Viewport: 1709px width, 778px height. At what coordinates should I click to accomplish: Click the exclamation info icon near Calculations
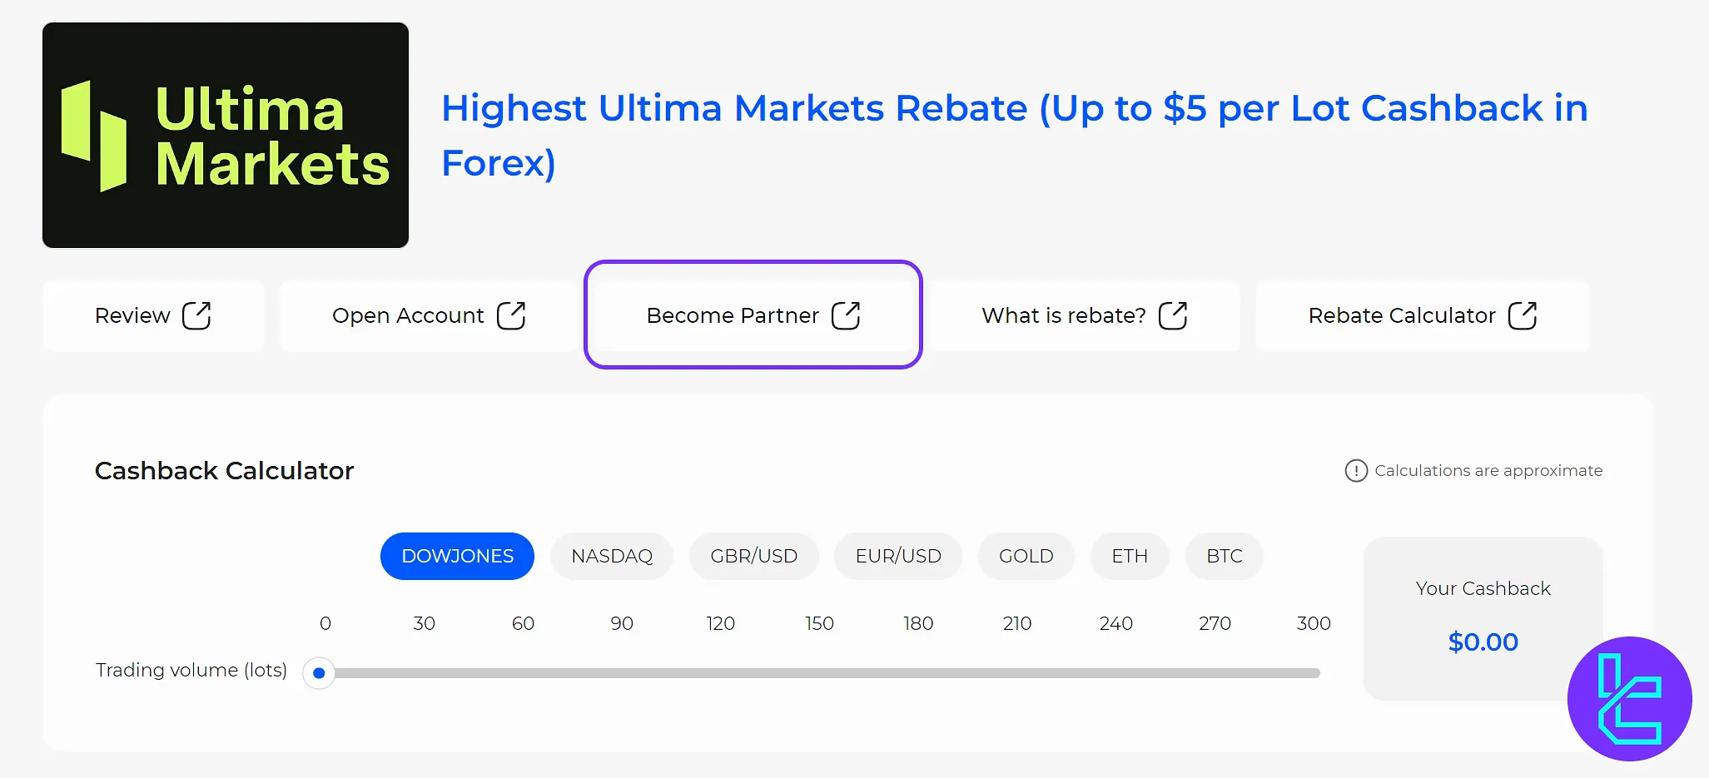pos(1356,471)
